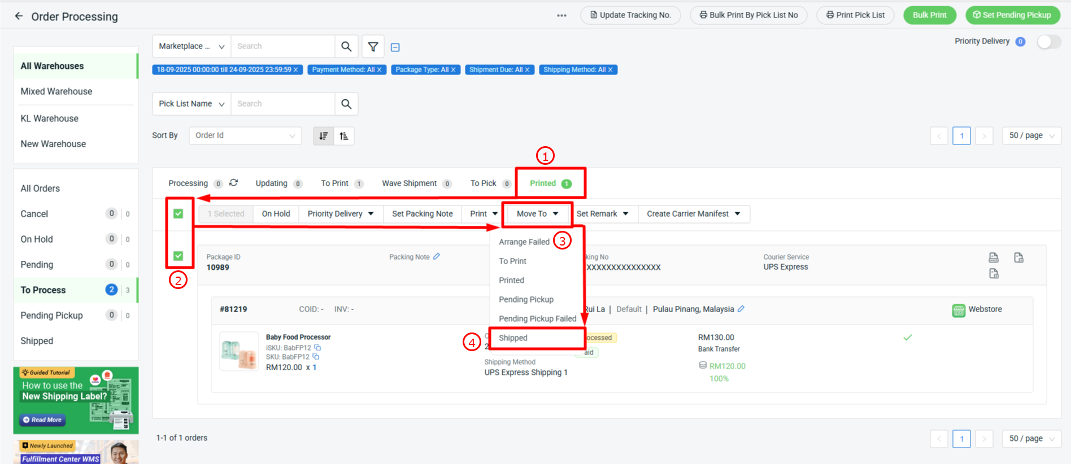Screen dimensions: 1071x464
Task: Copy the iSKU BabFP12 value
Action: (317, 348)
